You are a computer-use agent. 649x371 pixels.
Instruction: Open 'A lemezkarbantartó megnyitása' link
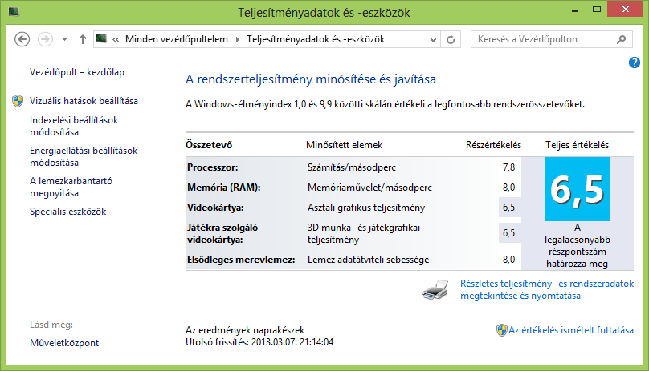(71, 187)
